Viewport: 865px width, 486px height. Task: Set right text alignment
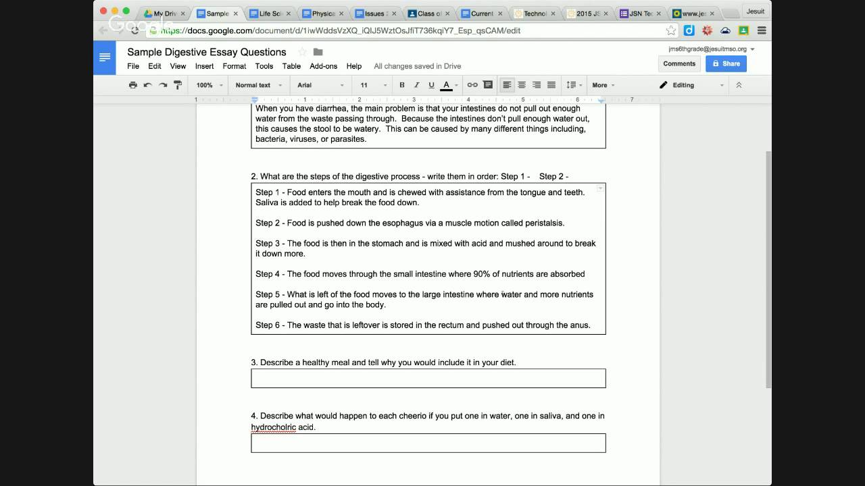click(537, 85)
